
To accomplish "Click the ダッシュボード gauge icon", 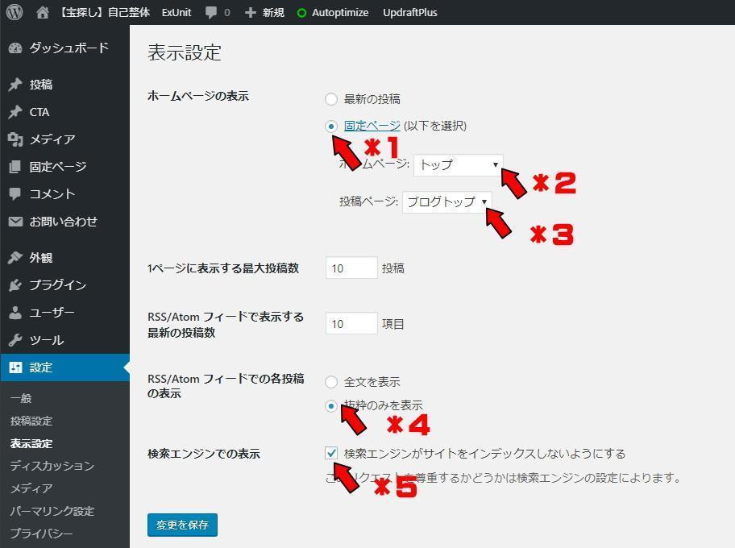I will (15, 48).
